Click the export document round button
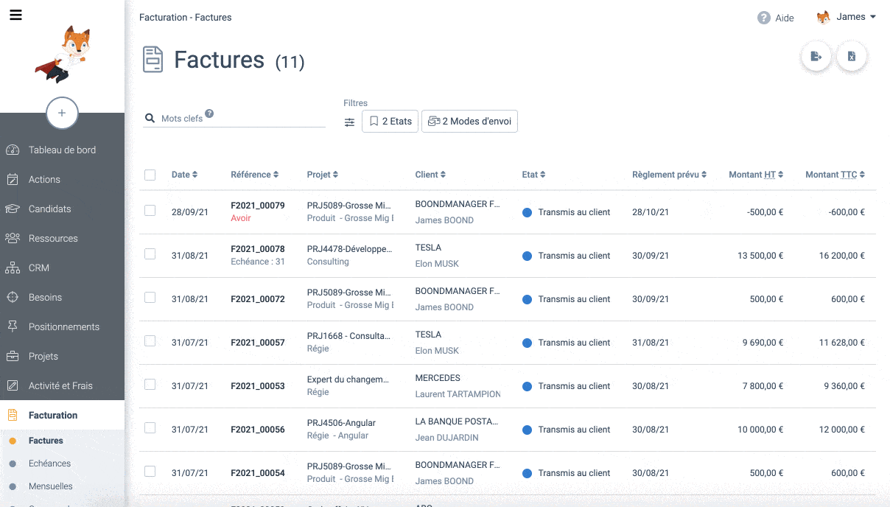 coord(816,57)
